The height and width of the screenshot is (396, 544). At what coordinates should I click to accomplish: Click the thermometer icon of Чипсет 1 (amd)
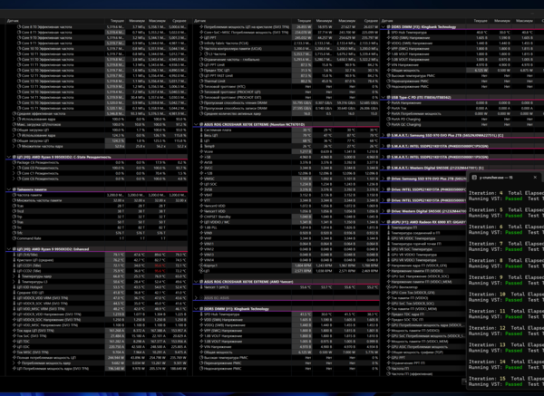pyautogui.click(x=201, y=287)
